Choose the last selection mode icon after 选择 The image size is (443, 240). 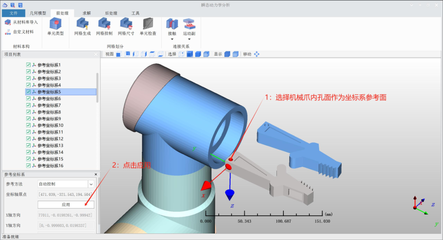tap(206, 54)
